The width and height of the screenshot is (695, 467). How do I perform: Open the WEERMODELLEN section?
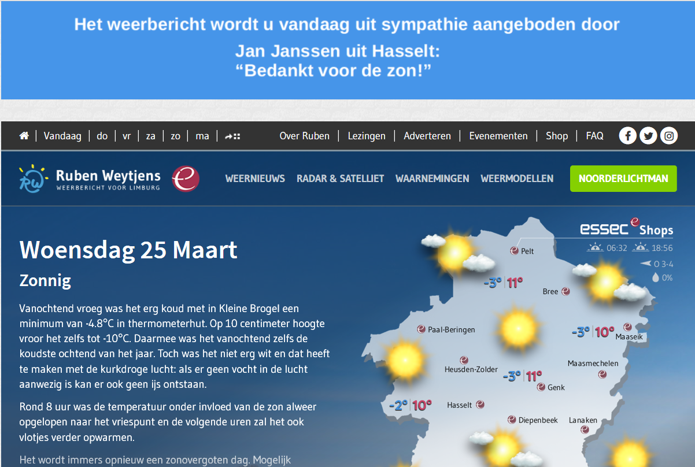[517, 179]
